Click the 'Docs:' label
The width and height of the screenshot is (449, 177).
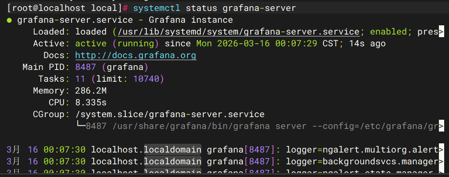57,56
